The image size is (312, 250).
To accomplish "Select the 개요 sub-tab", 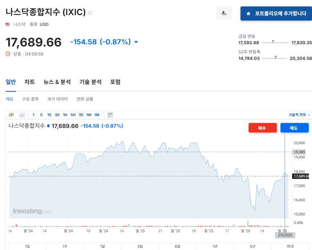I will click(9, 99).
